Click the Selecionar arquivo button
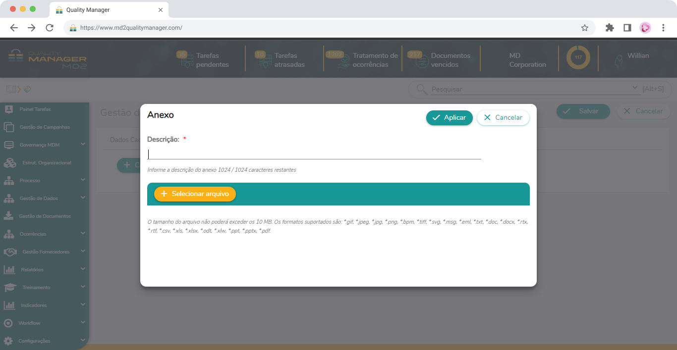677x350 pixels. 195,194
